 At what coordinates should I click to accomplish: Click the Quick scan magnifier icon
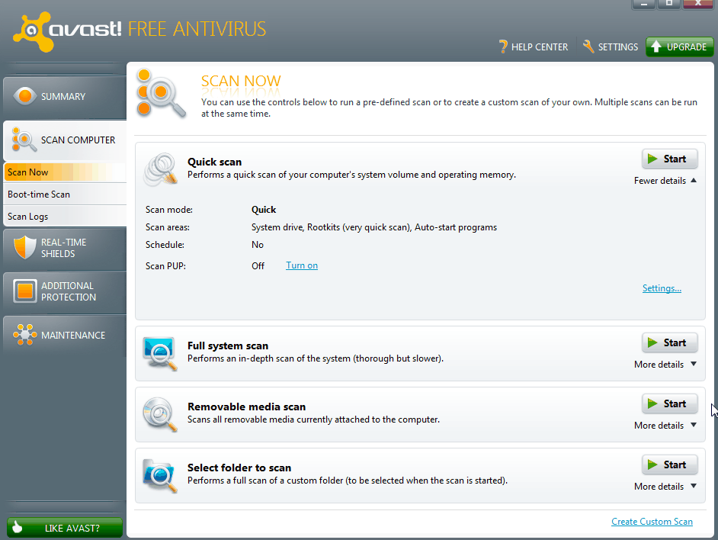point(160,169)
